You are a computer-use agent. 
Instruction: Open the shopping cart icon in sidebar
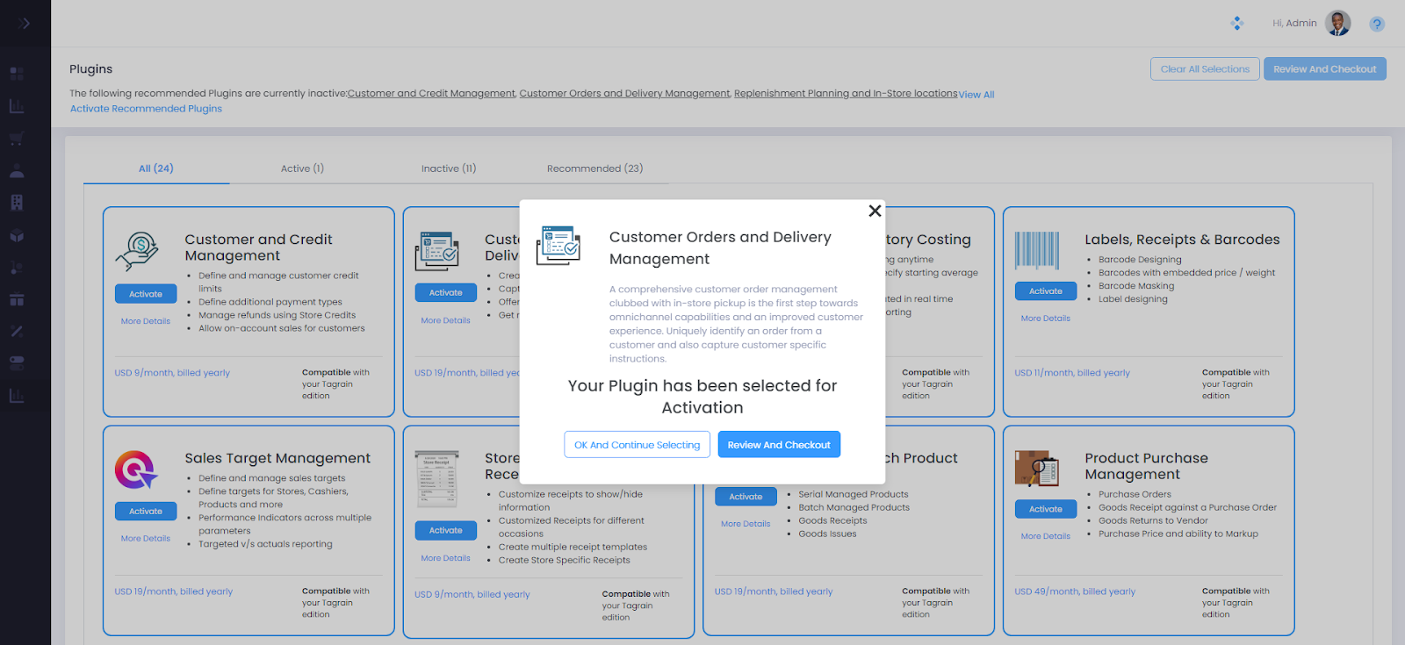coord(17,139)
